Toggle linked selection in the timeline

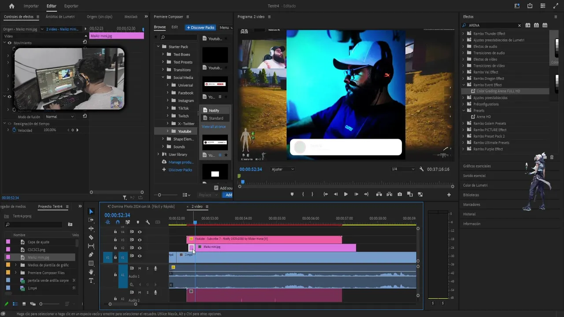[127, 222]
